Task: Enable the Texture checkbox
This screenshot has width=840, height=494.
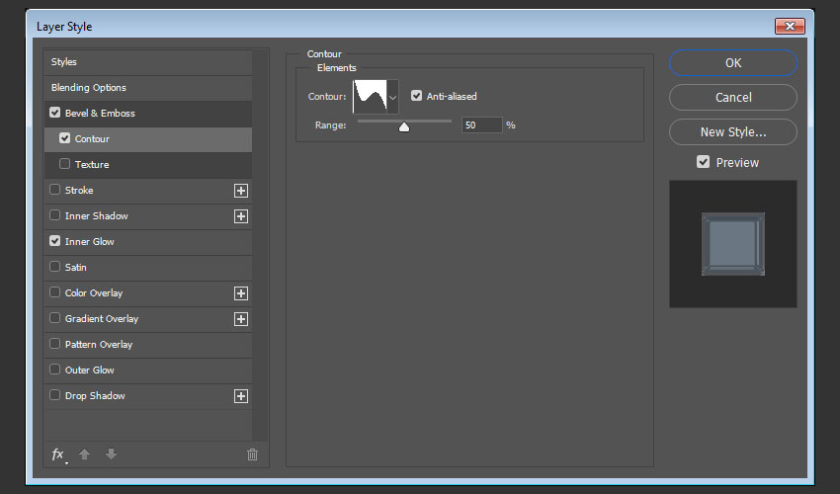Action: 65,165
